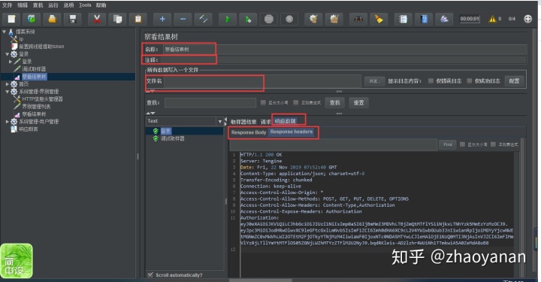541x282 pixels.
Task: Click the toolbar icon right of Help
Action: click(x=444, y=19)
